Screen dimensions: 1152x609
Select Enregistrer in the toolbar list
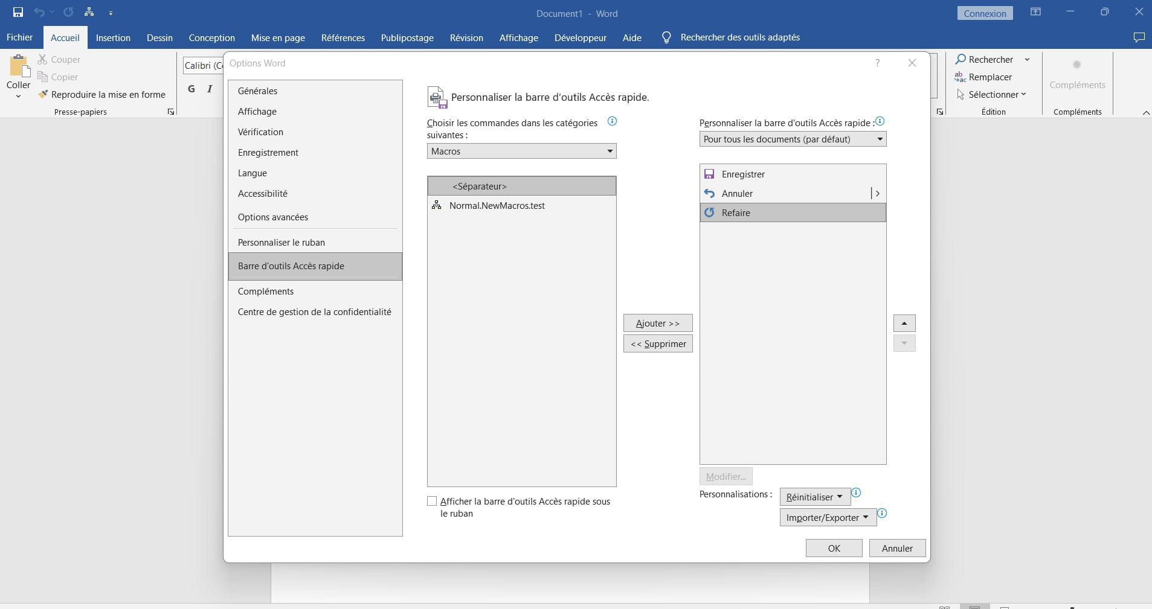click(793, 174)
